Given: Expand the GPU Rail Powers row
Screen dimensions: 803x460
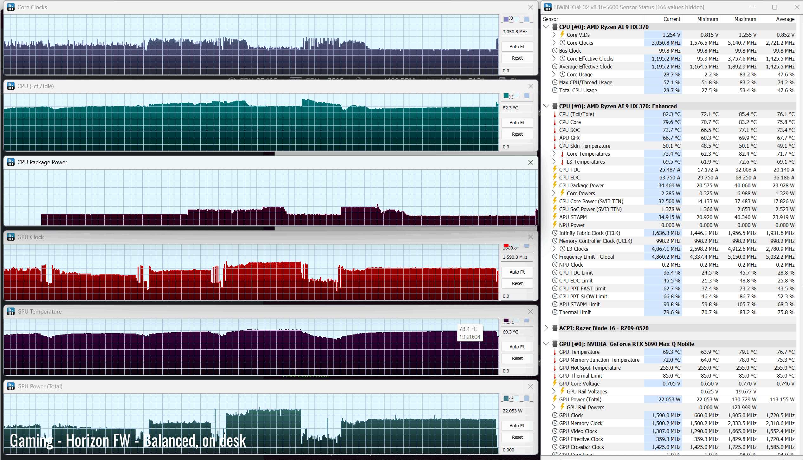Looking at the screenshot, I should pos(554,407).
